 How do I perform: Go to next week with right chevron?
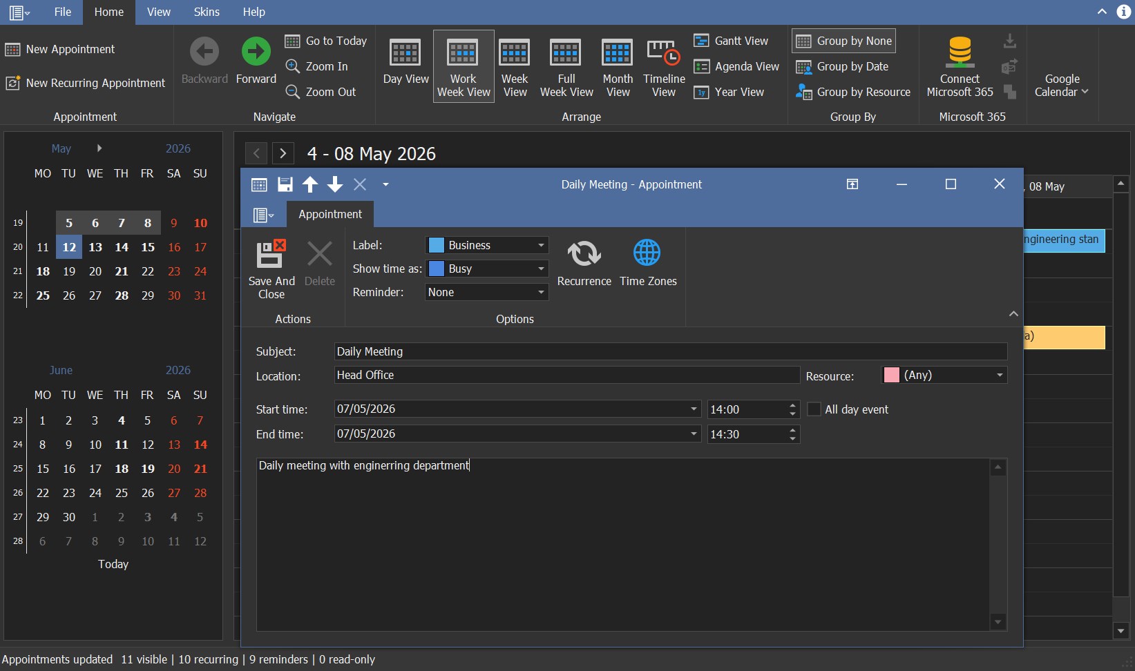point(283,153)
